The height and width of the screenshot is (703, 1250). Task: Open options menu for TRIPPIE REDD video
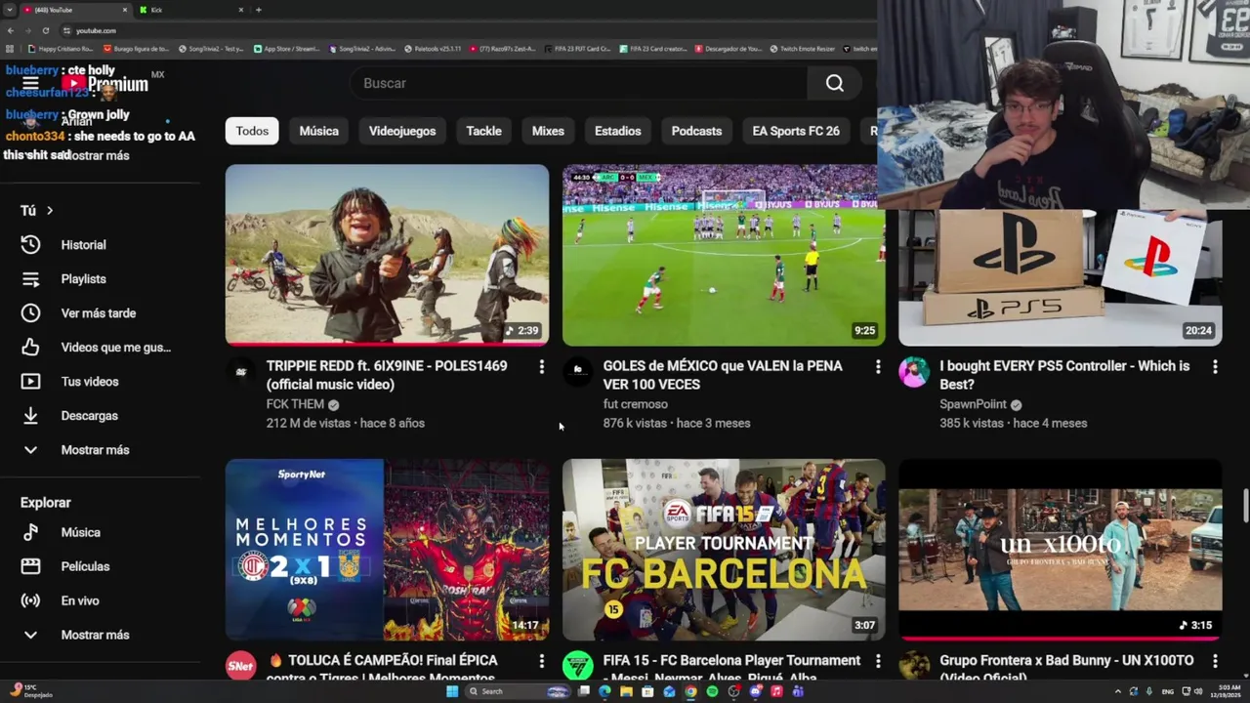tap(541, 366)
